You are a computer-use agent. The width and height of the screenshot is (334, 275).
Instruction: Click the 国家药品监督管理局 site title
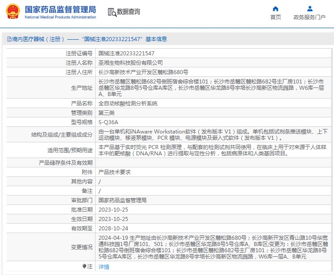tap(60, 9)
